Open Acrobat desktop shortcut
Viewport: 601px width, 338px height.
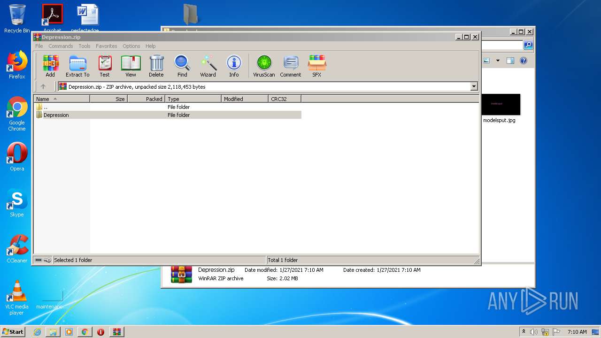52,18
